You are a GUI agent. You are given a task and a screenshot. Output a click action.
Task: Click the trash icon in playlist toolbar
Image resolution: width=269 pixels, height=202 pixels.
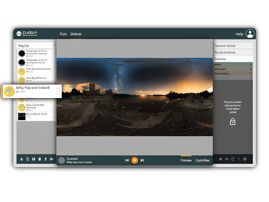[x=40, y=159]
